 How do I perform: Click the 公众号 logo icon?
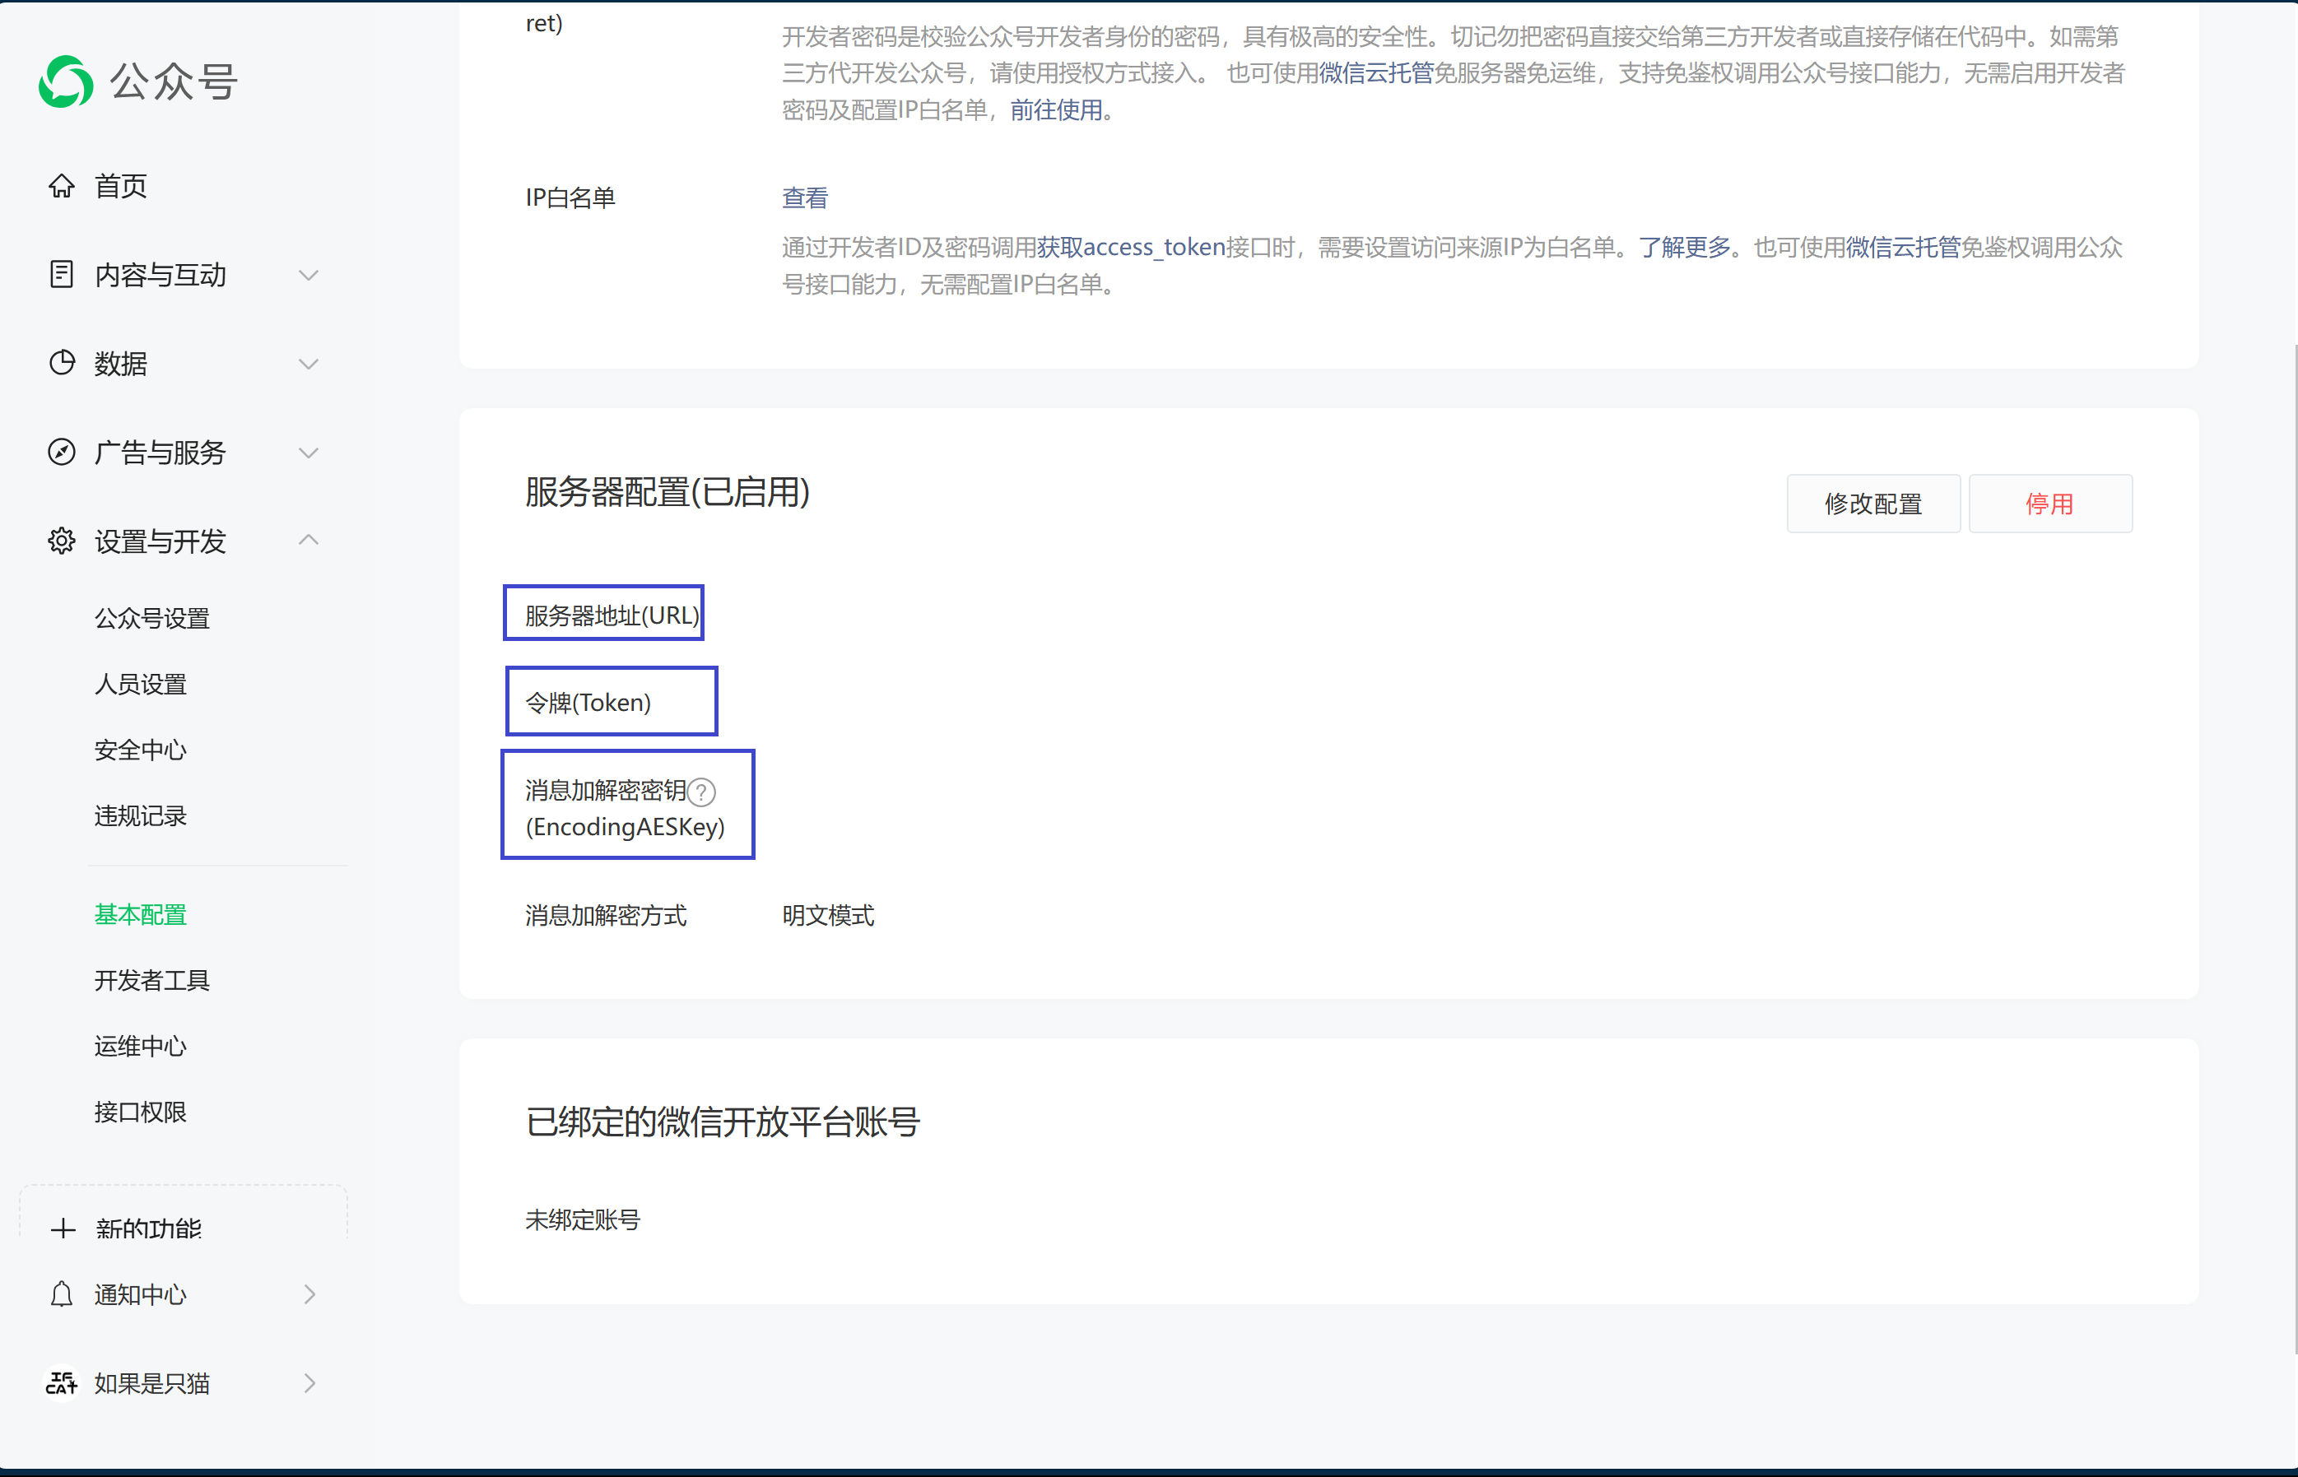[x=63, y=81]
